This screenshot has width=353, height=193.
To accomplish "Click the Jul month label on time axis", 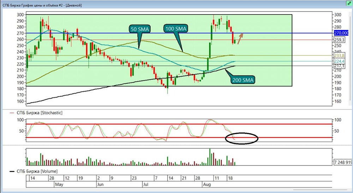I will coord(146,185).
